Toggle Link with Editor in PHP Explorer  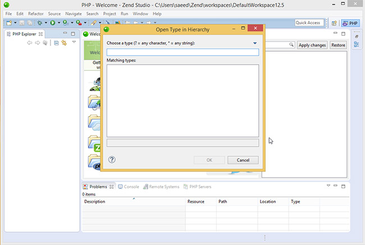tap(64, 43)
